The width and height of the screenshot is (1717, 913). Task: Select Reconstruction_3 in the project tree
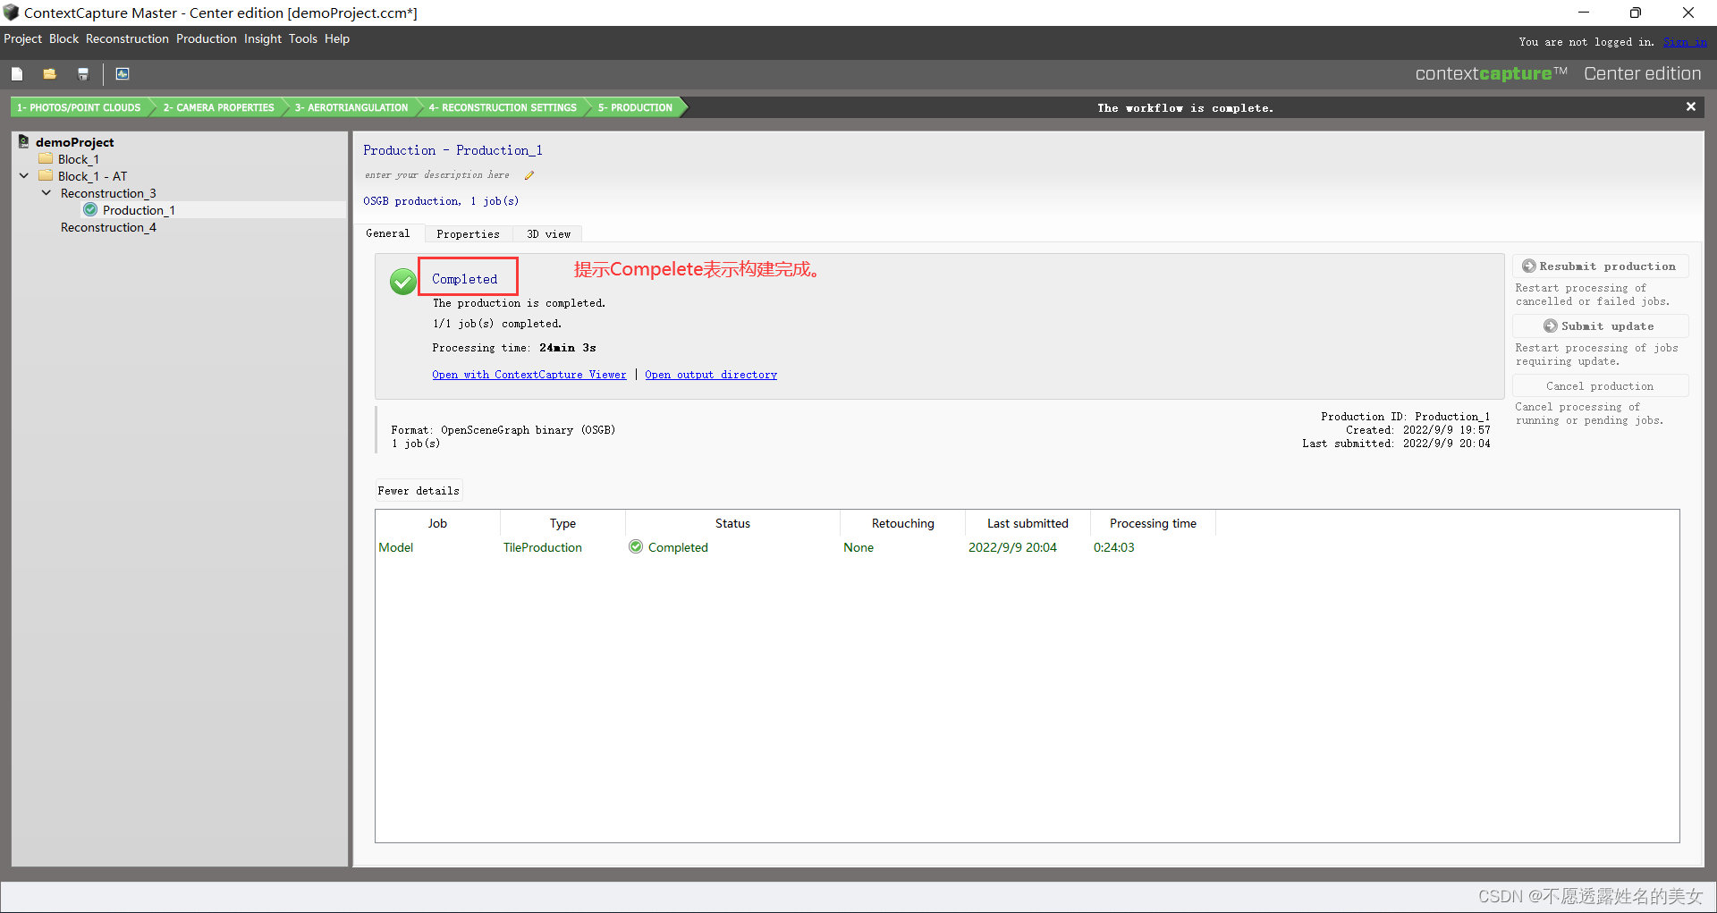click(x=108, y=193)
